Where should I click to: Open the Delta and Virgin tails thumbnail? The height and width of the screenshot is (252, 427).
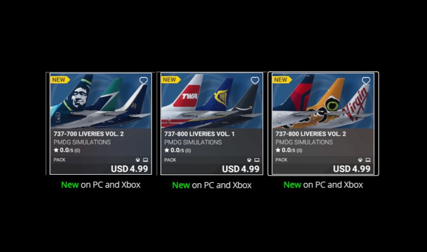323,101
